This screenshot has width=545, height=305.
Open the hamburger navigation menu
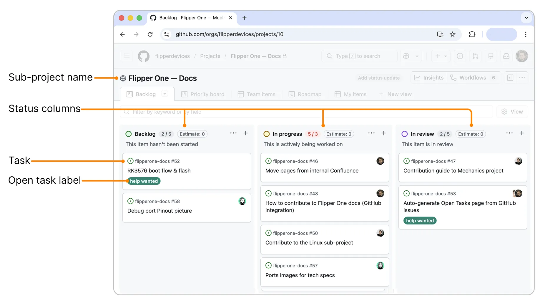[x=127, y=56]
